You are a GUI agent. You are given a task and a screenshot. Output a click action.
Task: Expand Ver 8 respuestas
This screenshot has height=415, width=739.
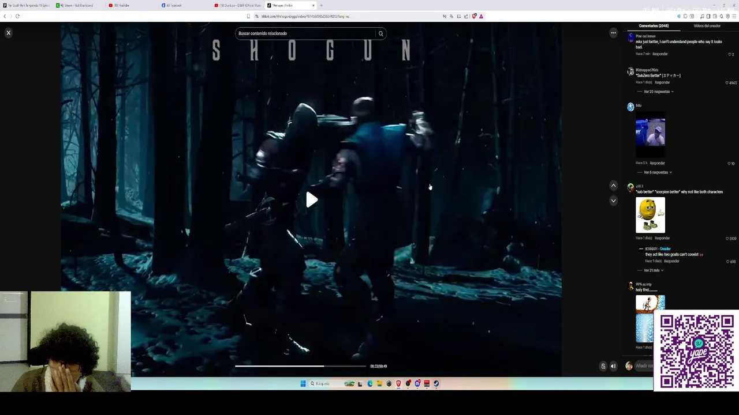[657, 172]
